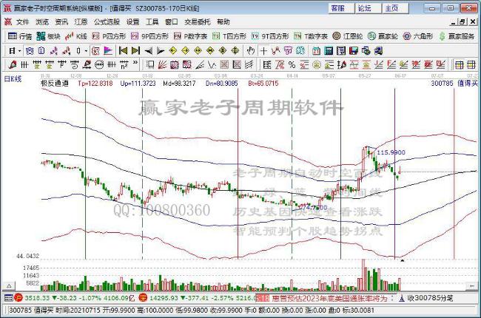Open the 江恩轮 Gann wheel
Screen dimensions: 481x318
click(x=348, y=36)
